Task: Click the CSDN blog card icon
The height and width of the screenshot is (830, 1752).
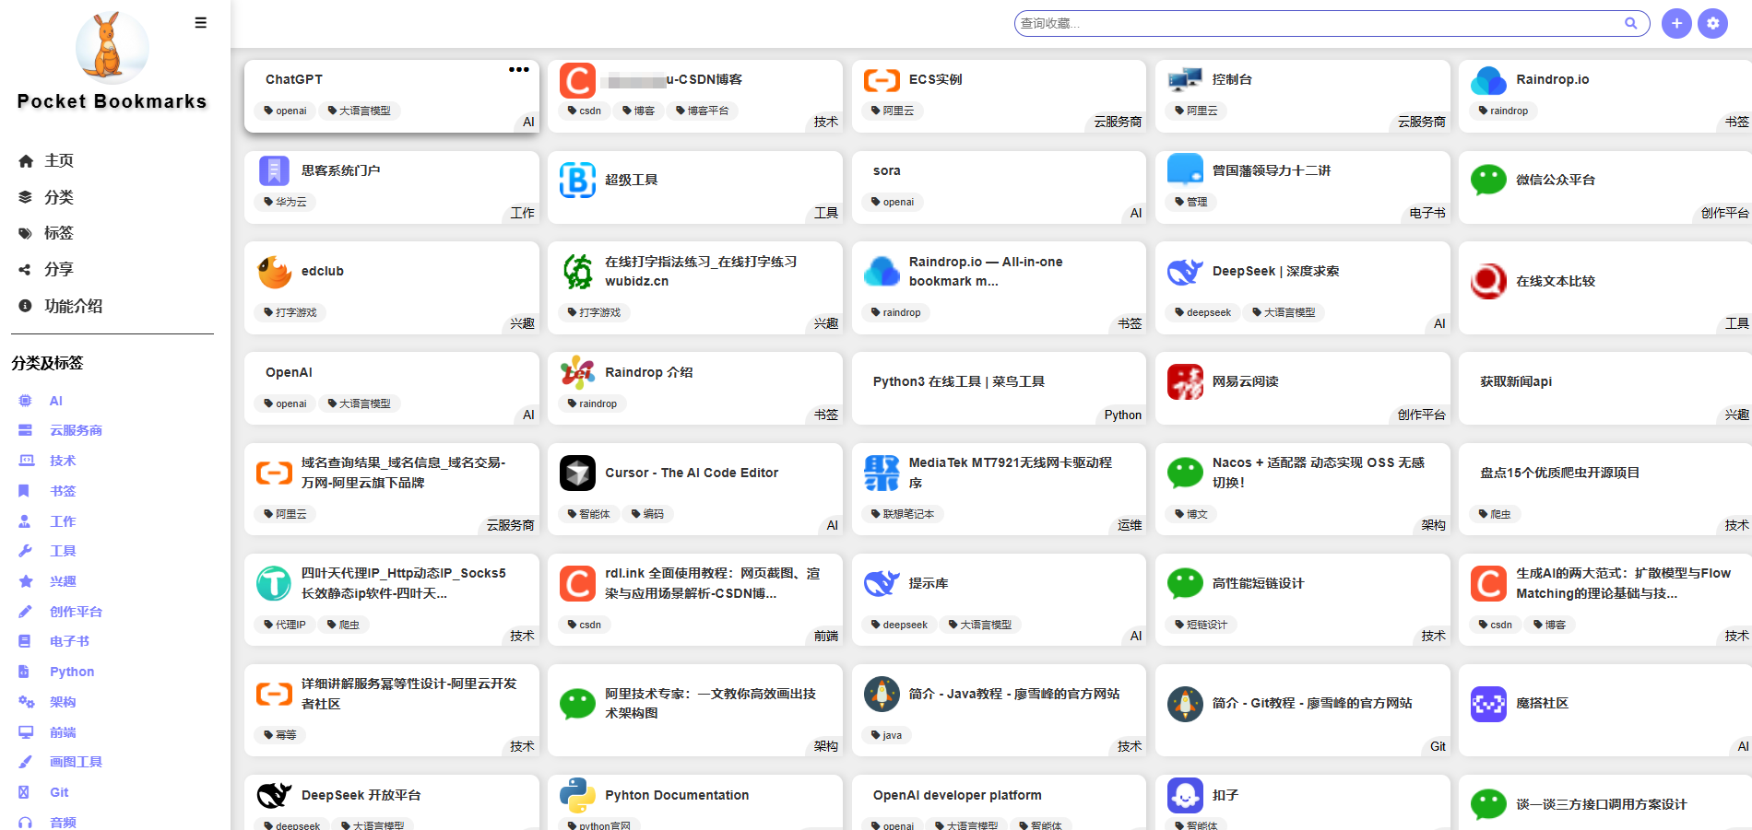Action: coord(577,80)
